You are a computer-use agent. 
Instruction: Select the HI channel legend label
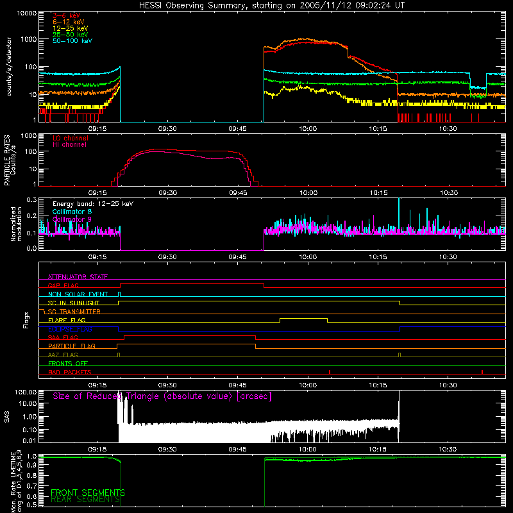[x=70, y=144]
